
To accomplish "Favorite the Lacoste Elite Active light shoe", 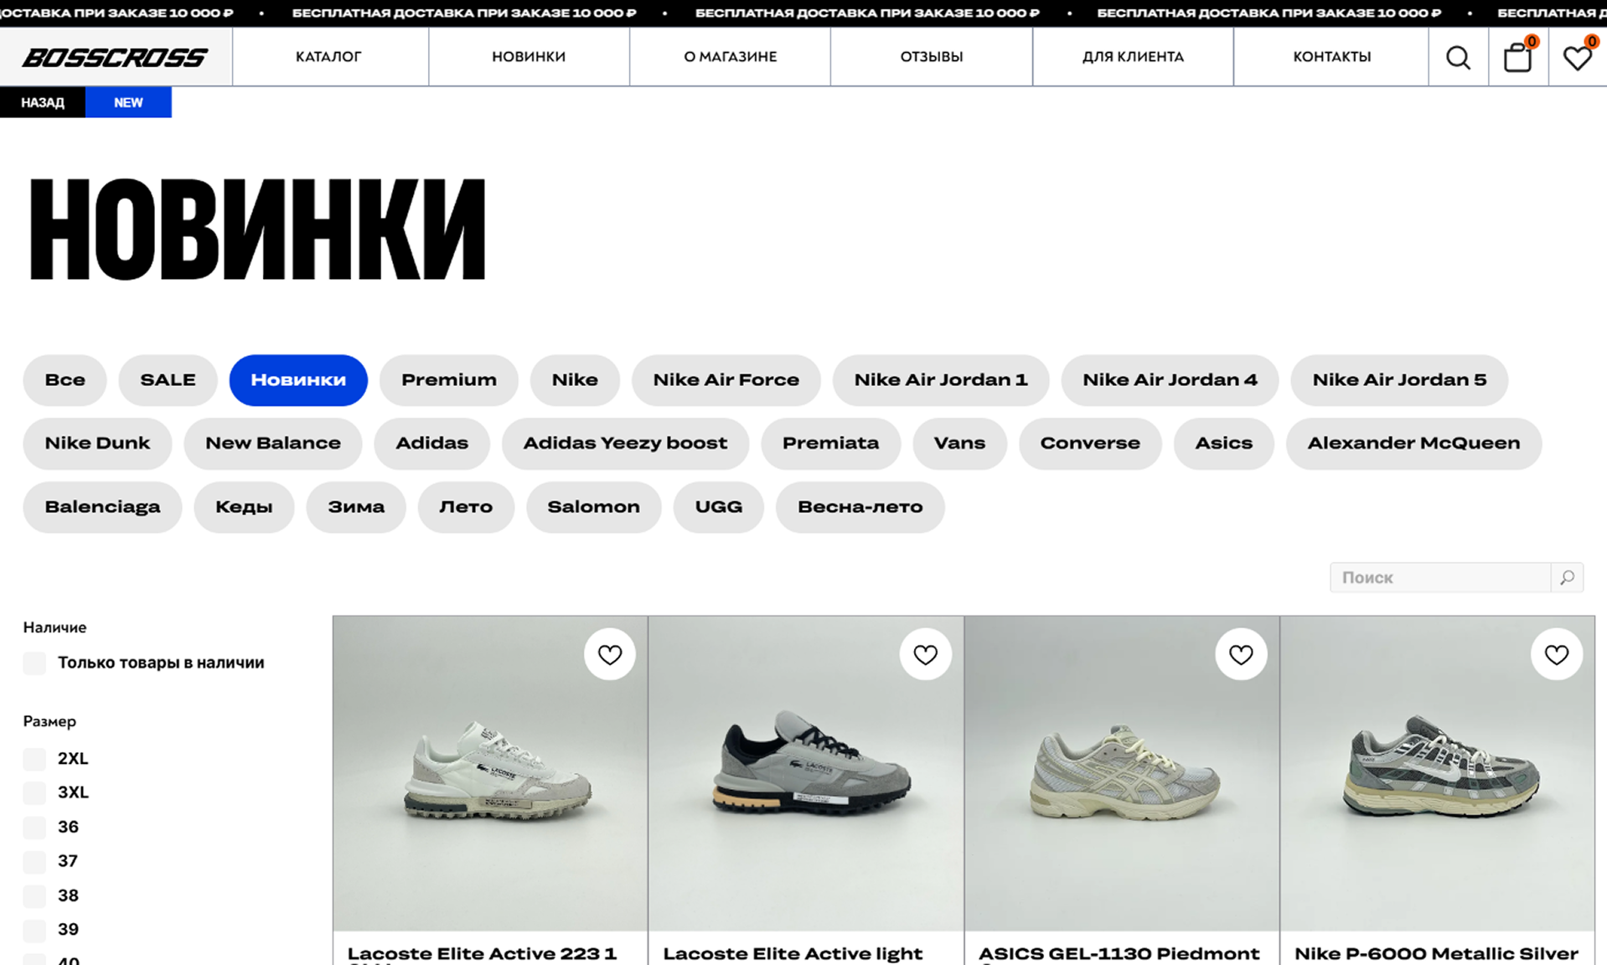I will (925, 654).
